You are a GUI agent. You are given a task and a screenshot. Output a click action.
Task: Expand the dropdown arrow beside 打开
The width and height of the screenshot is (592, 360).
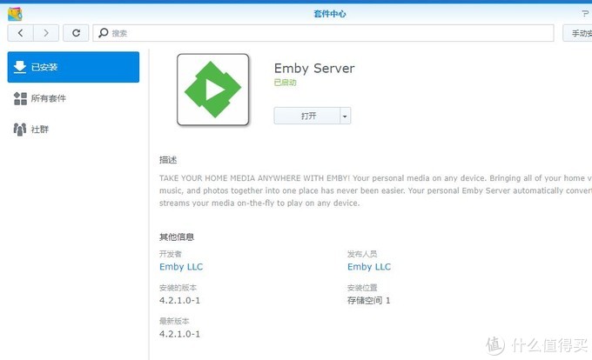[x=345, y=116]
